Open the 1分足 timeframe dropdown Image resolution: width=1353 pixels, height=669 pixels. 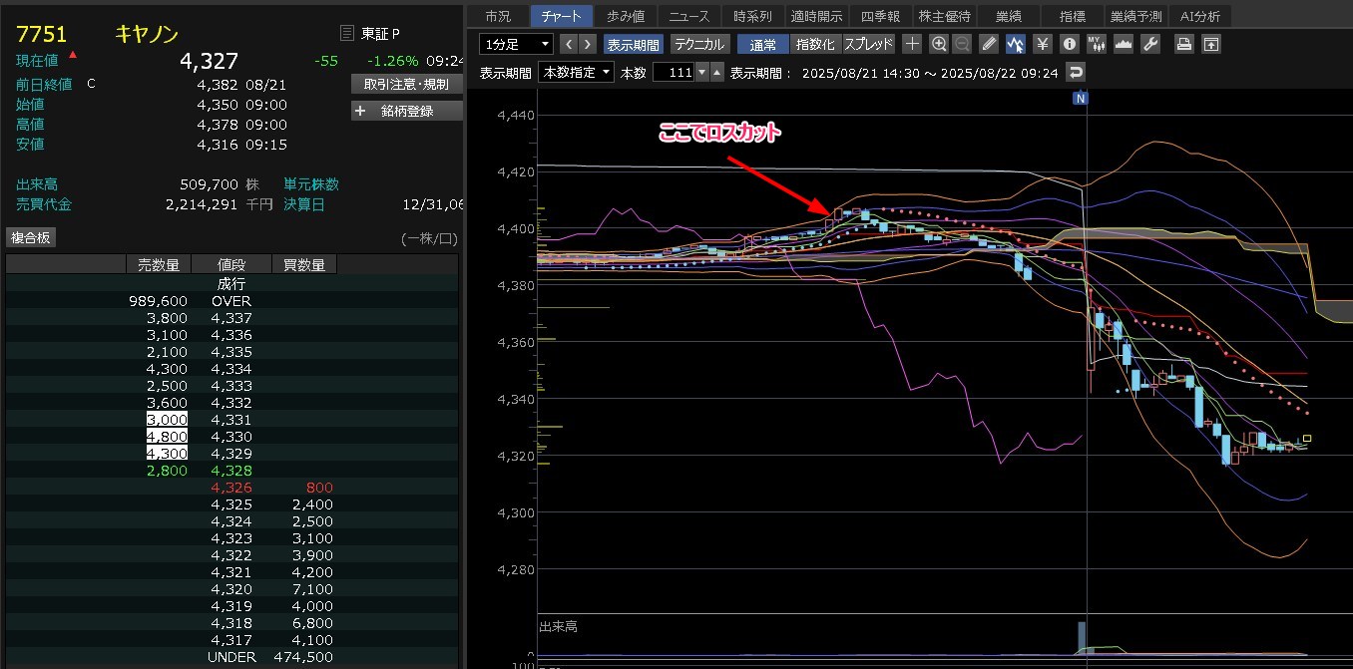tap(516, 44)
